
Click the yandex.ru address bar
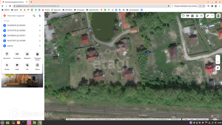91,6
